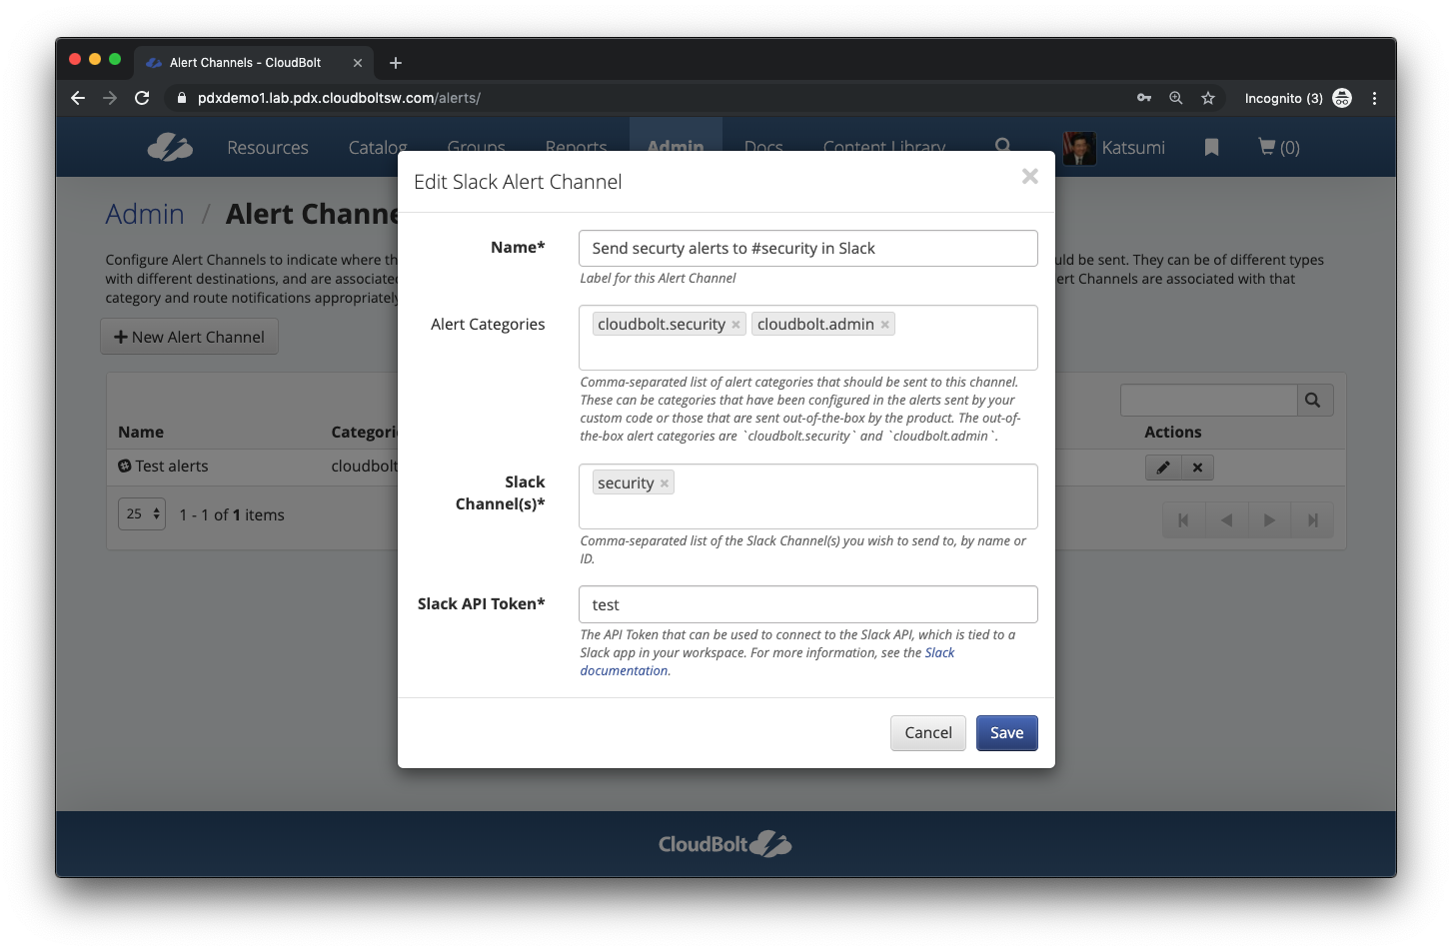Open the Slack documentation link
This screenshot has height=951, width=1452.
pyautogui.click(x=766, y=661)
